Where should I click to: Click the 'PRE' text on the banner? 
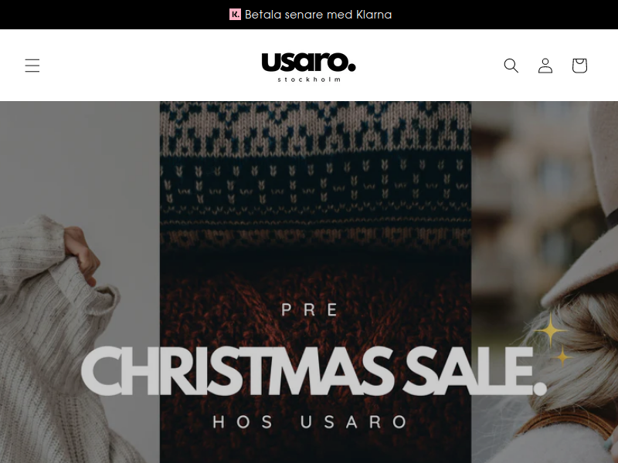pyautogui.click(x=310, y=310)
